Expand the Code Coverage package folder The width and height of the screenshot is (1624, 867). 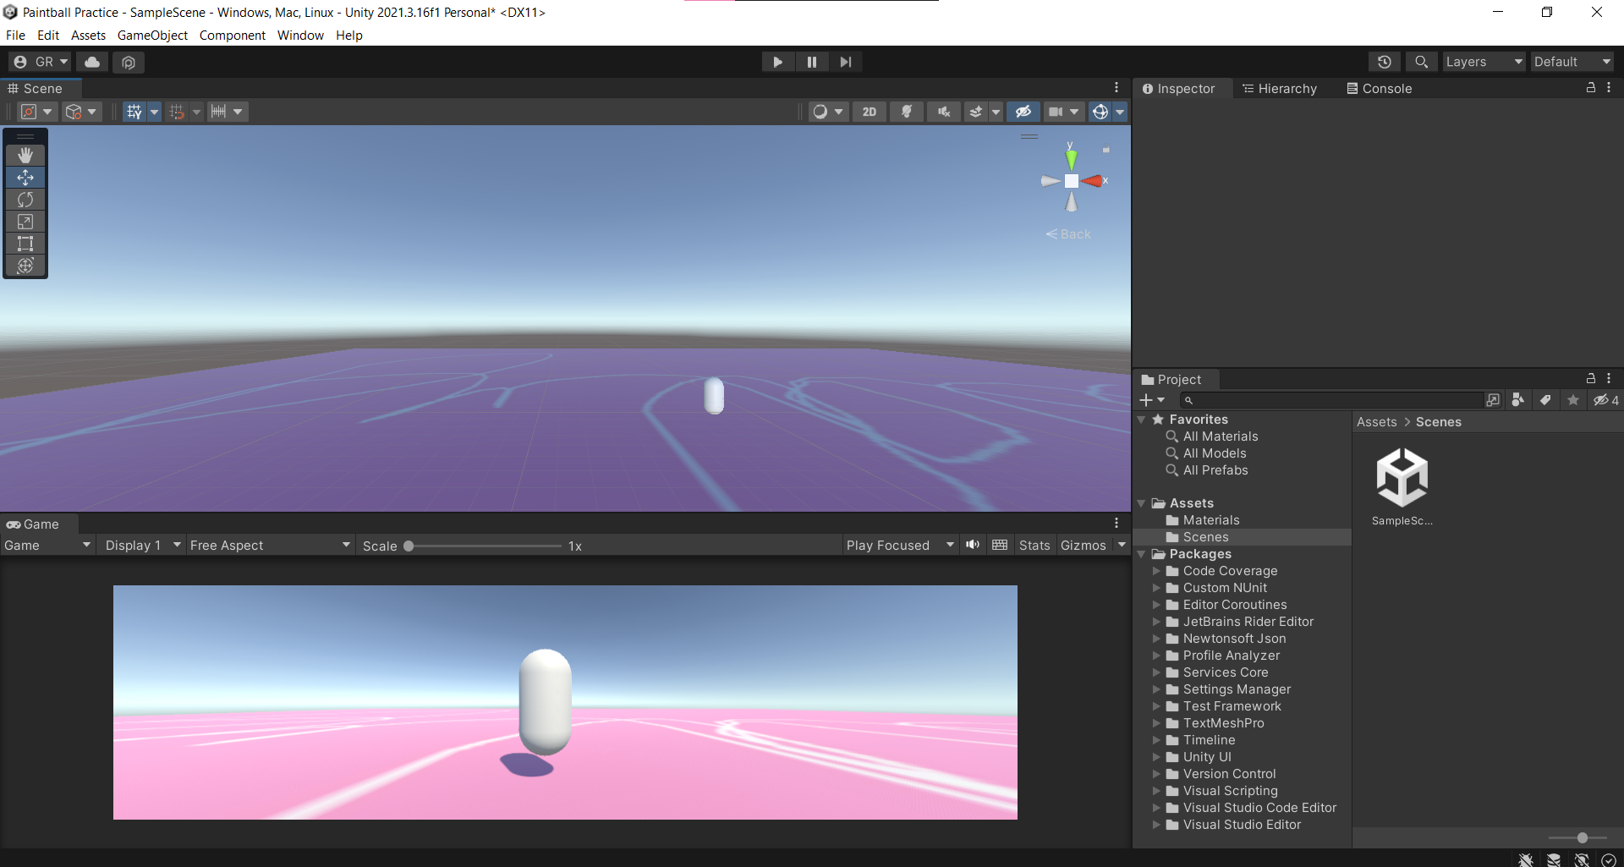1156,571
